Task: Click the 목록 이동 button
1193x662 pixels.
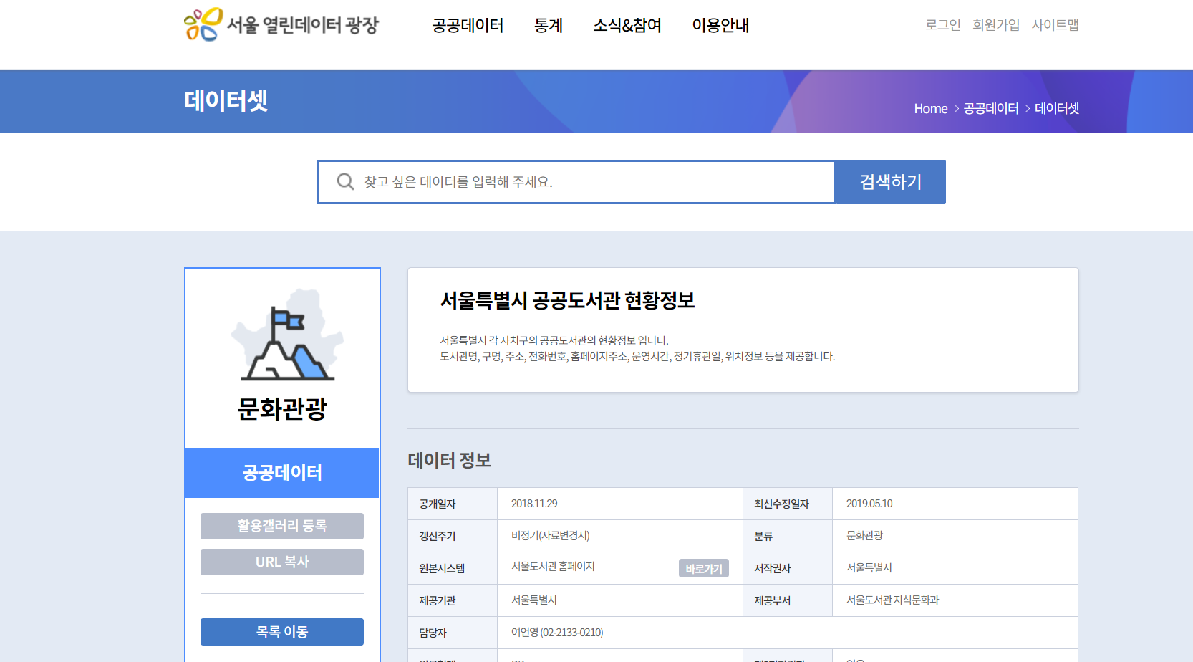Action: point(282,632)
